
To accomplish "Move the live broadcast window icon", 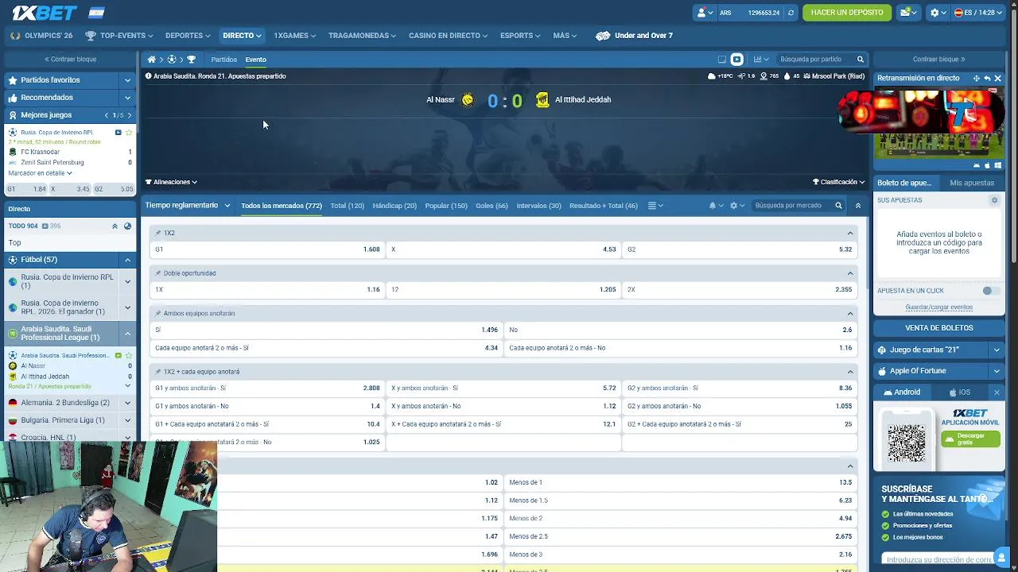I will (x=976, y=79).
